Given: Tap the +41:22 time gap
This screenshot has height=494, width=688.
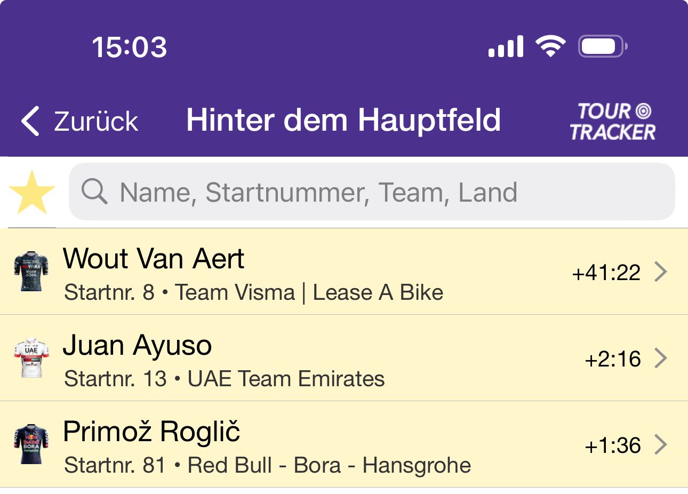Looking at the screenshot, I should click(x=606, y=273).
